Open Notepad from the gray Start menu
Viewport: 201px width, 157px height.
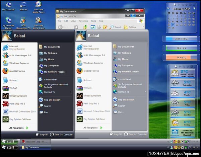click(x=84, y=80)
